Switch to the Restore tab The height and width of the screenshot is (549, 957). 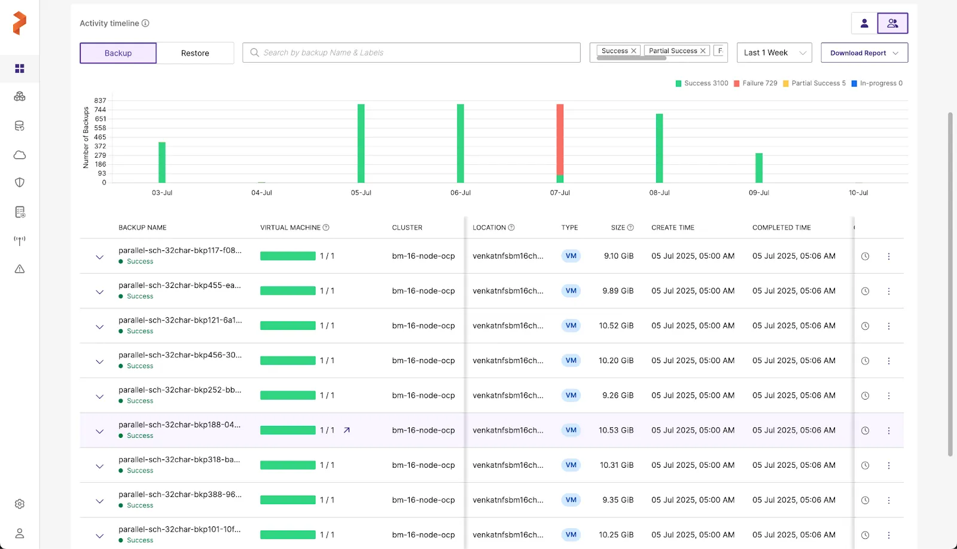195,53
